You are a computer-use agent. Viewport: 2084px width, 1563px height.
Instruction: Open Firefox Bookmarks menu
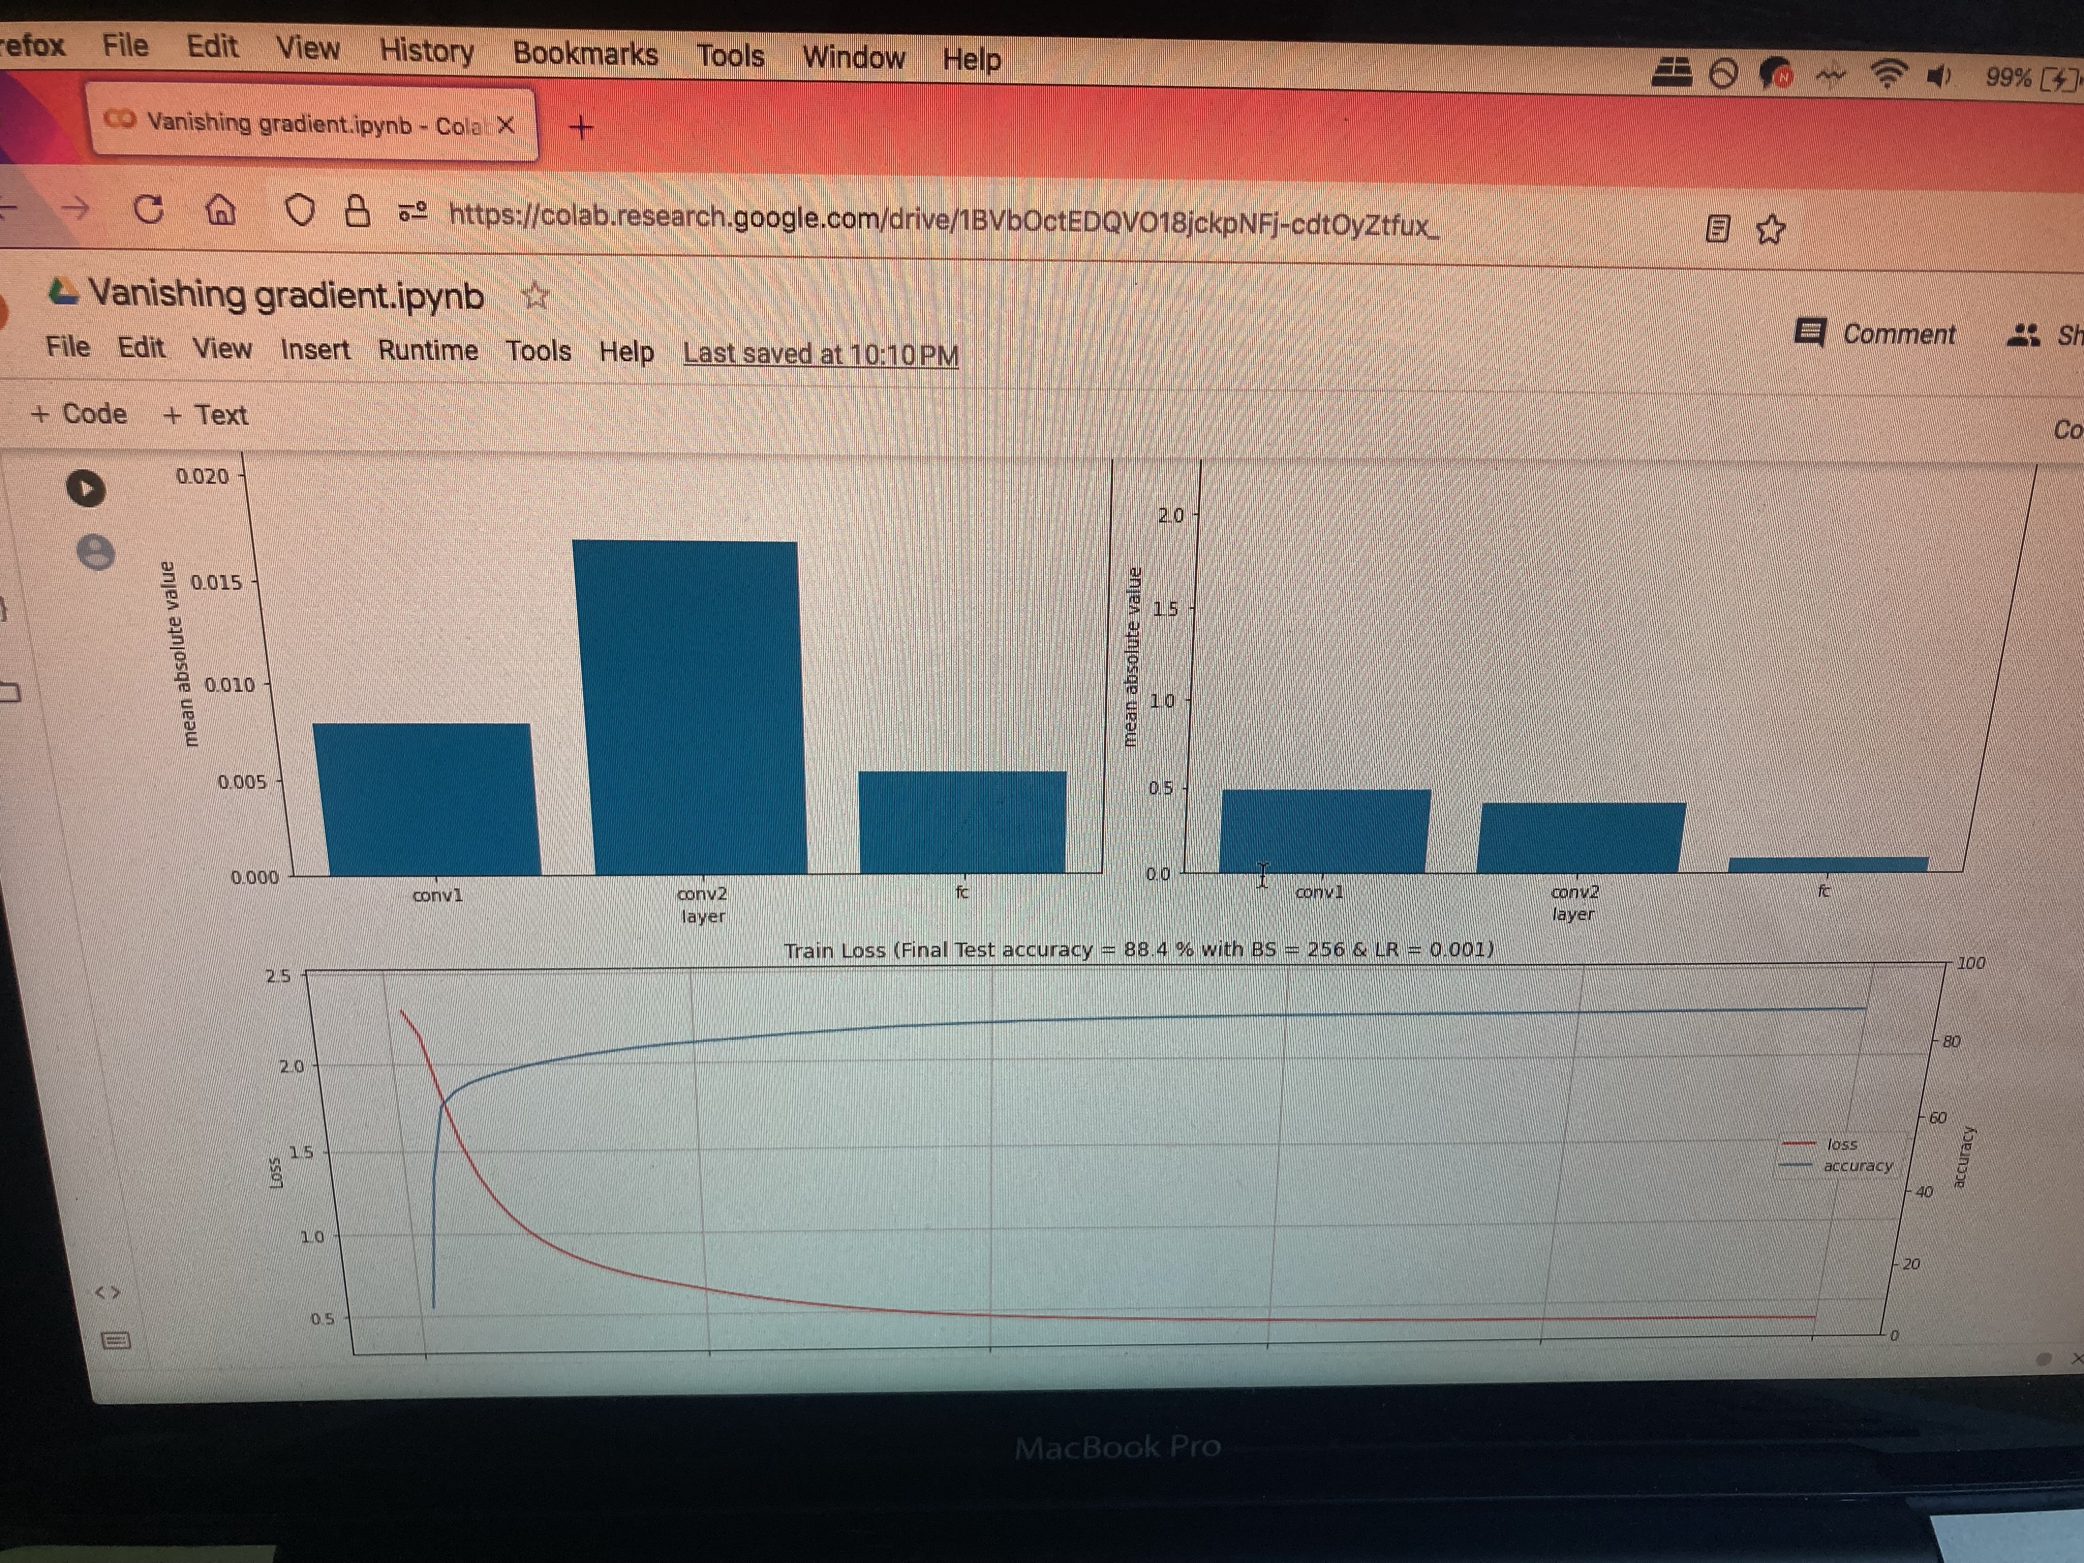[x=585, y=53]
